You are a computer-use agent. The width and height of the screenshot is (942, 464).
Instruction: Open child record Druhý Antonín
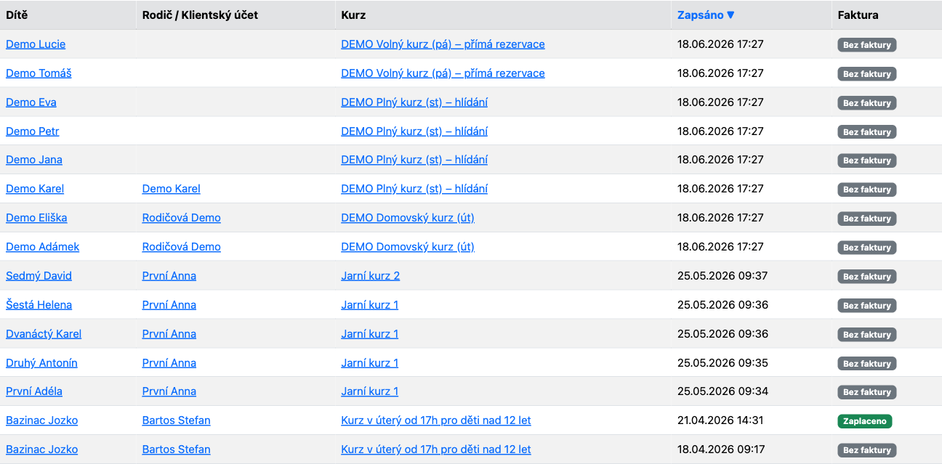(x=41, y=363)
